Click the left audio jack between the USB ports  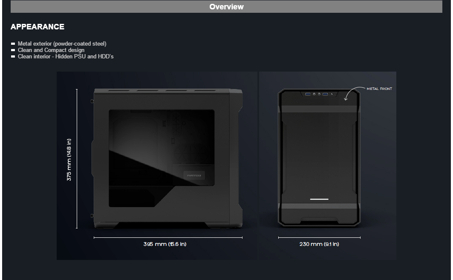tap(314, 94)
